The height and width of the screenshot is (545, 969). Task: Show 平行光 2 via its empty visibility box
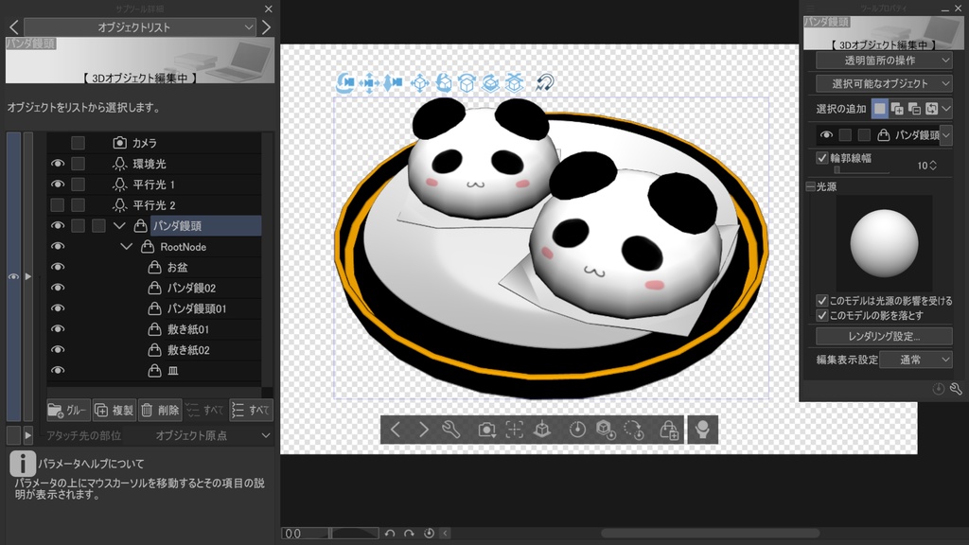pyautogui.click(x=58, y=204)
